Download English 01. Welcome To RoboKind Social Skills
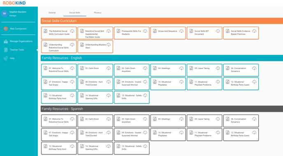 72,68
